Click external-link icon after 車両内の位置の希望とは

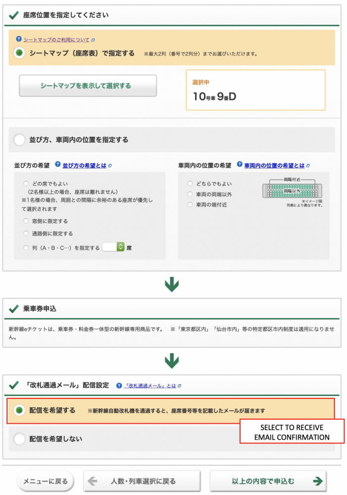coord(308,166)
